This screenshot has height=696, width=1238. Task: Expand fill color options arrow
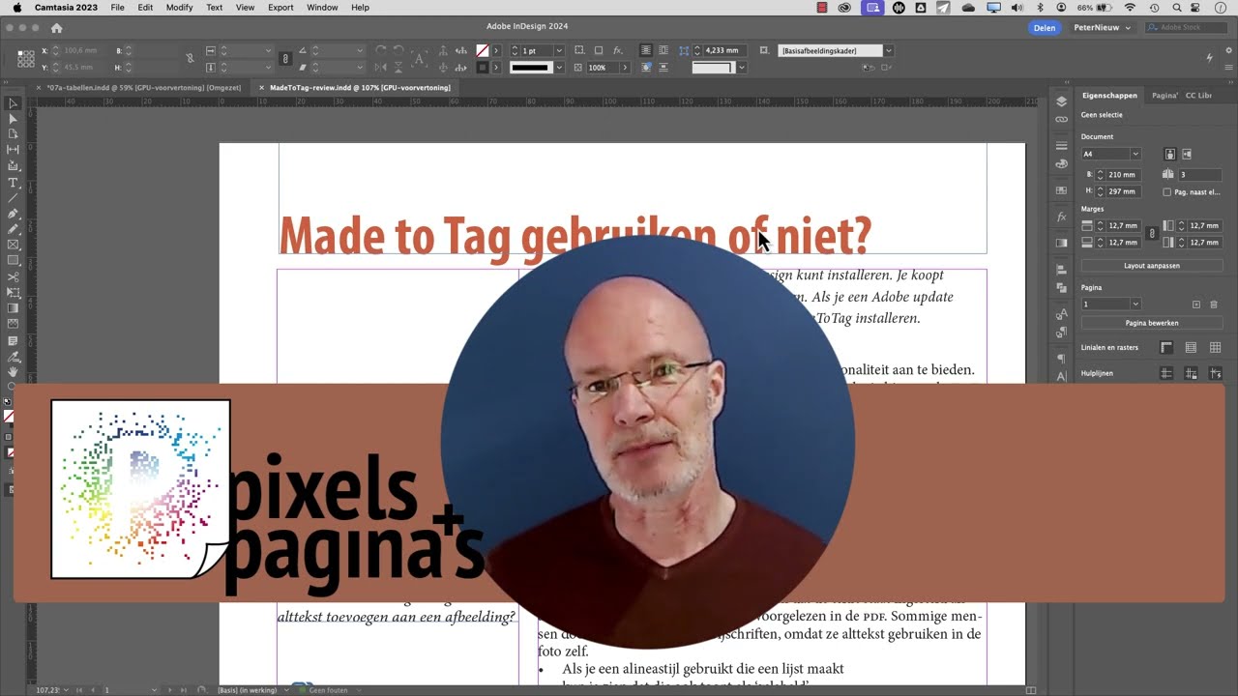(496, 50)
